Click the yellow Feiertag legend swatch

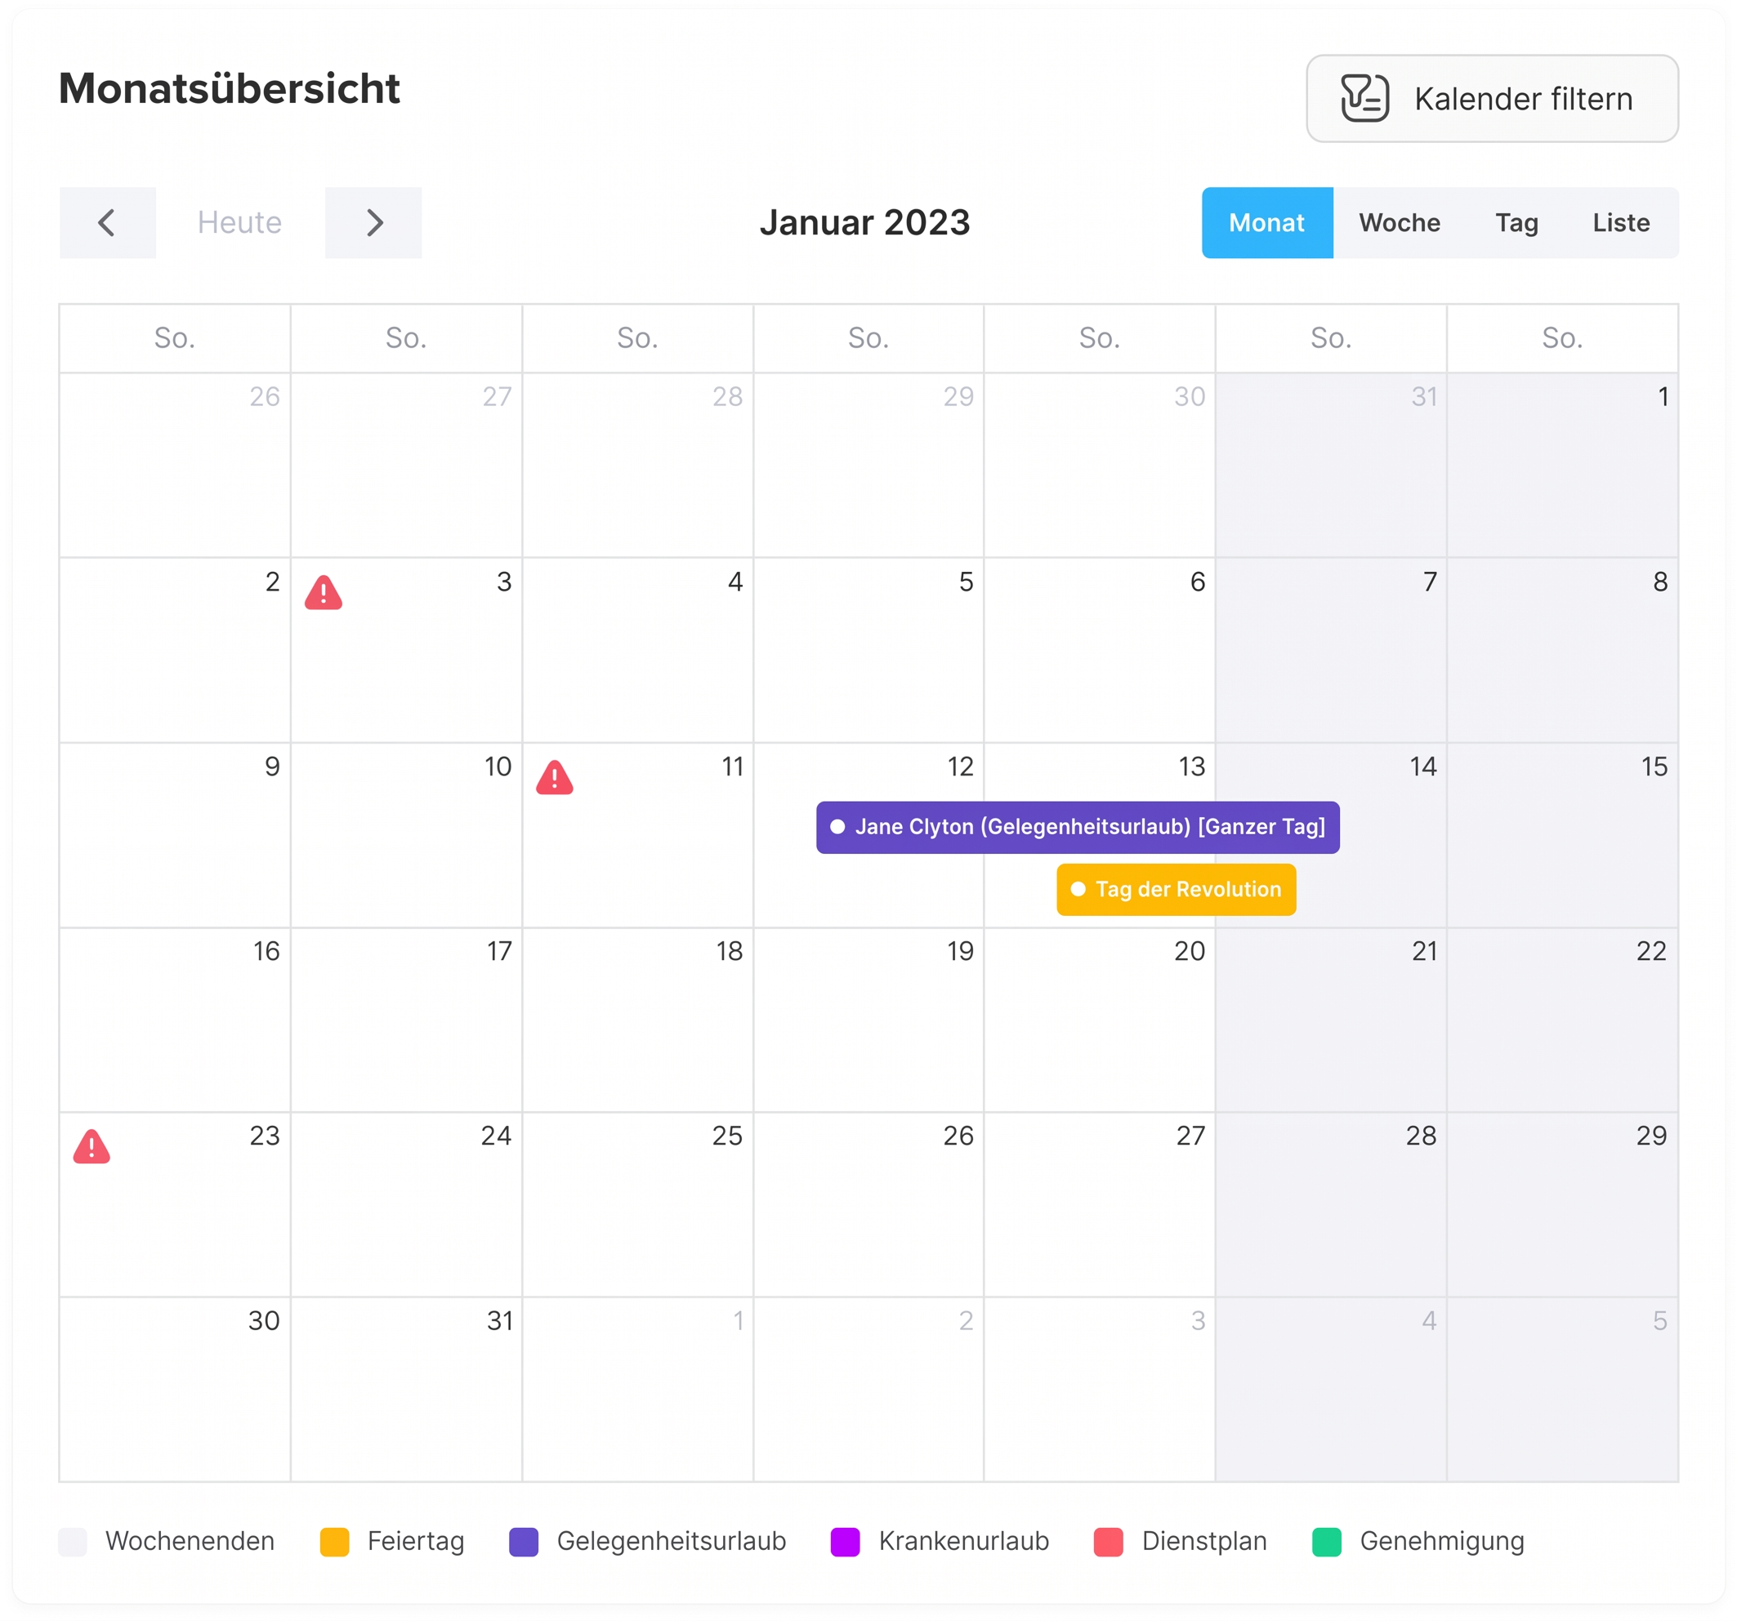coord(335,1542)
